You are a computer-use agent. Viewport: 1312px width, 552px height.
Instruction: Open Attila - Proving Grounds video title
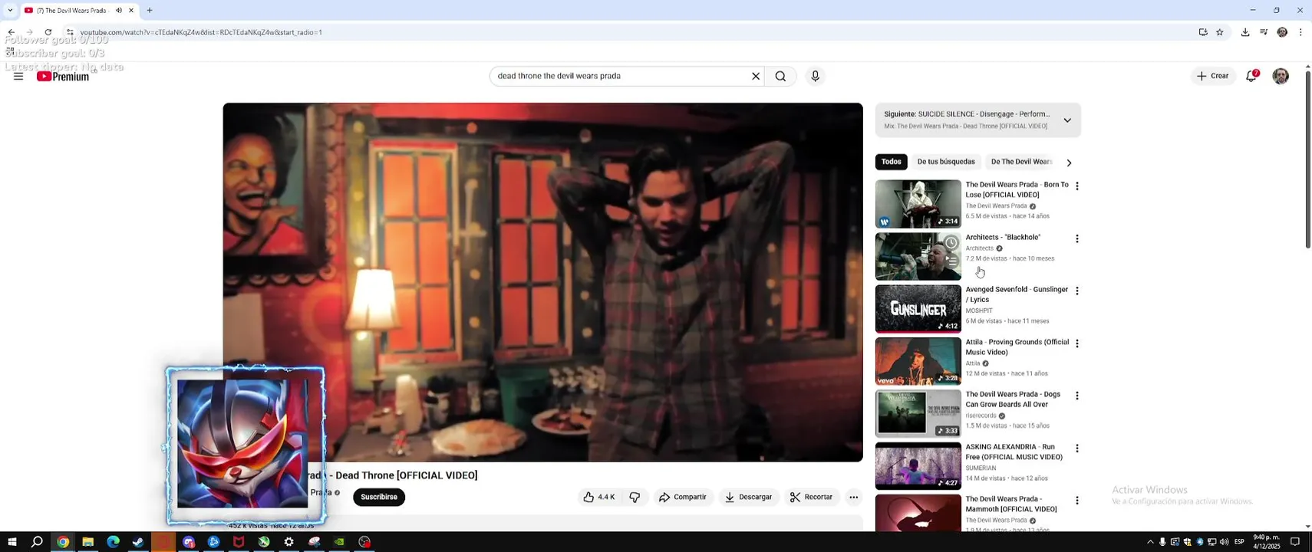point(1017,347)
